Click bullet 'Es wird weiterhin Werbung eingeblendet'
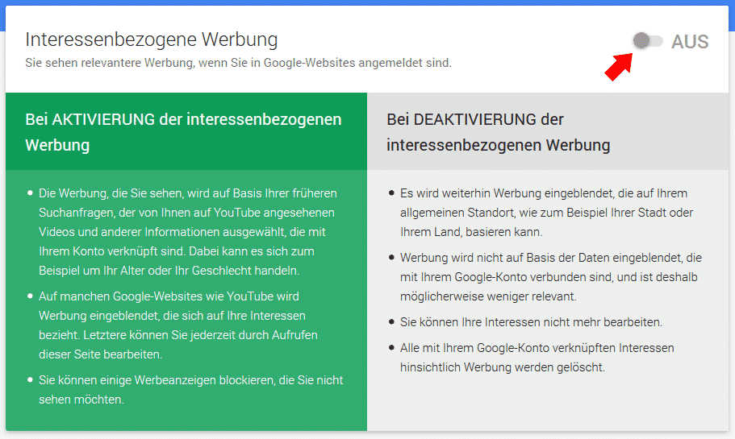Screen dimensions: 735x439 [546, 213]
